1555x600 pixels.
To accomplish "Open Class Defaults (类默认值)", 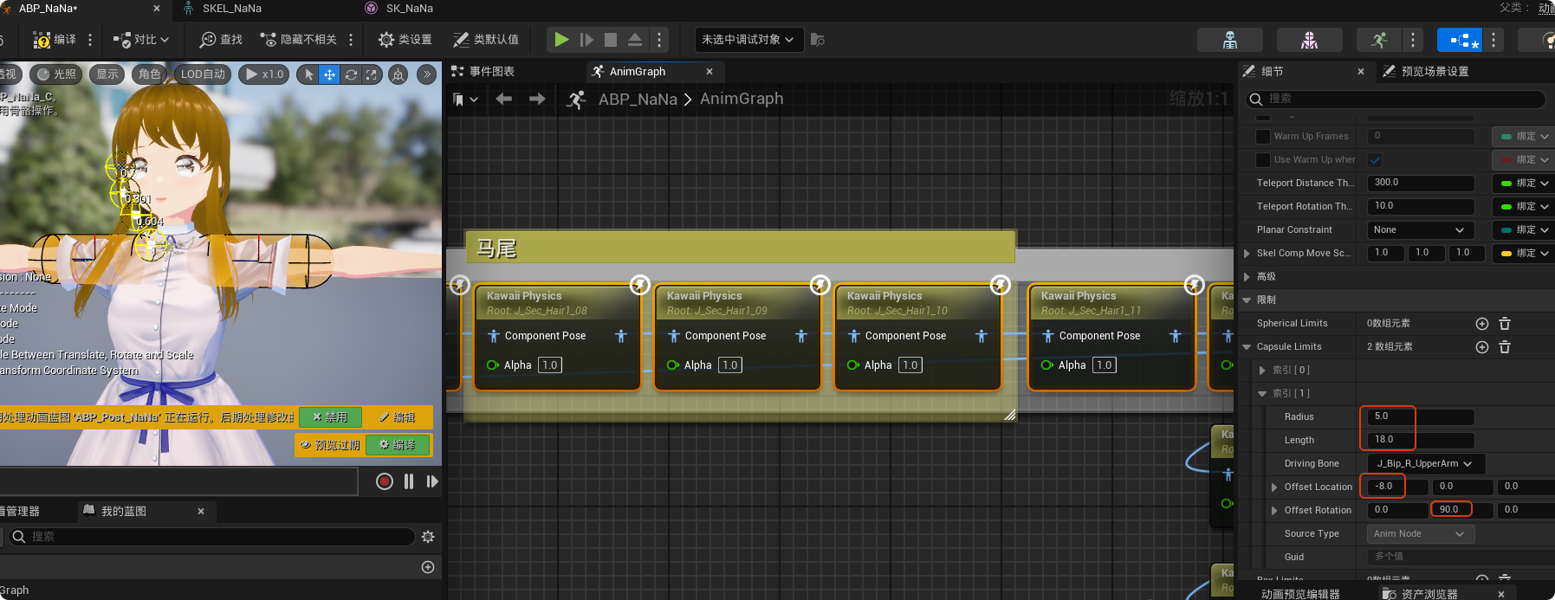I will pyautogui.click(x=486, y=40).
